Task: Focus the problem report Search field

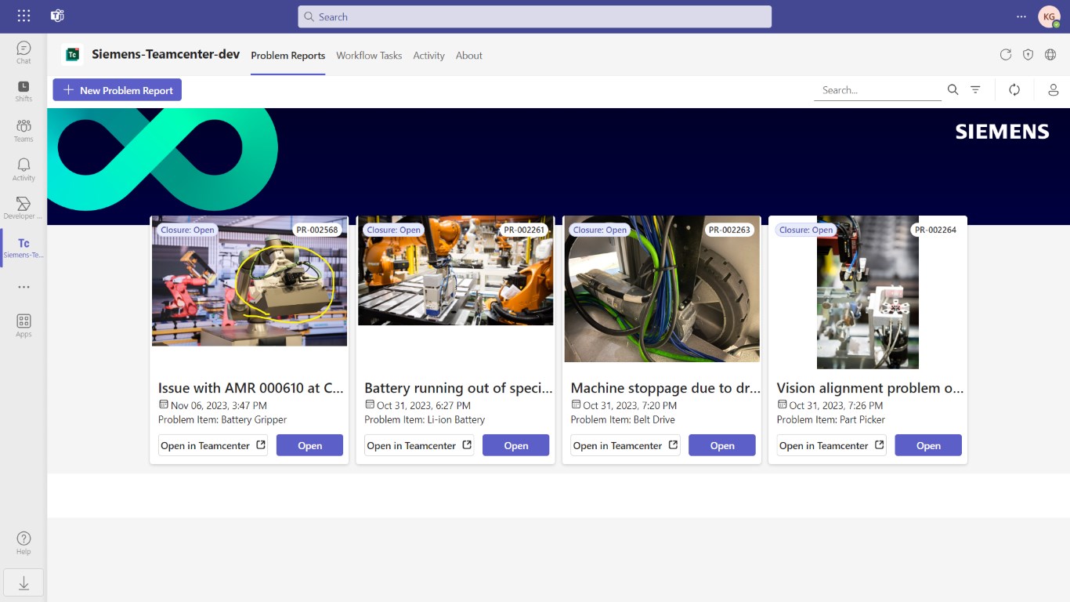Action: (x=877, y=90)
